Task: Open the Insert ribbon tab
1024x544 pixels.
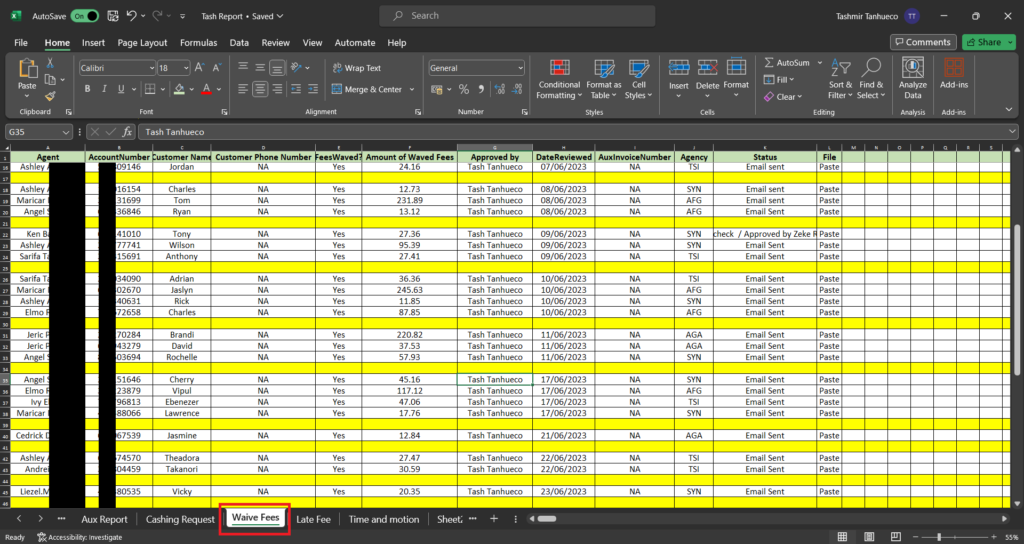Action: pyautogui.click(x=93, y=43)
